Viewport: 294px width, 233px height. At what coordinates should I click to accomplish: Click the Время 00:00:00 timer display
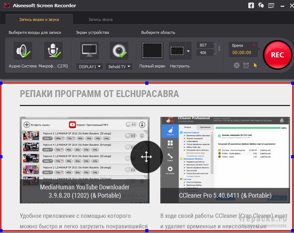coord(243,49)
